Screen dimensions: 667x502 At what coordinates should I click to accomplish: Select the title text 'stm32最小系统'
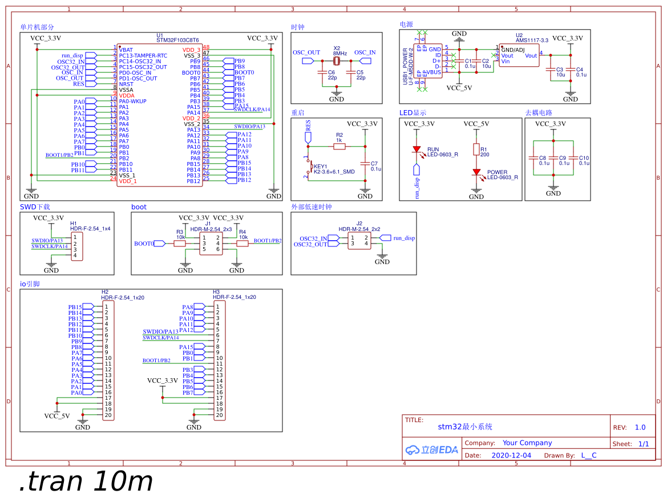coord(466,426)
